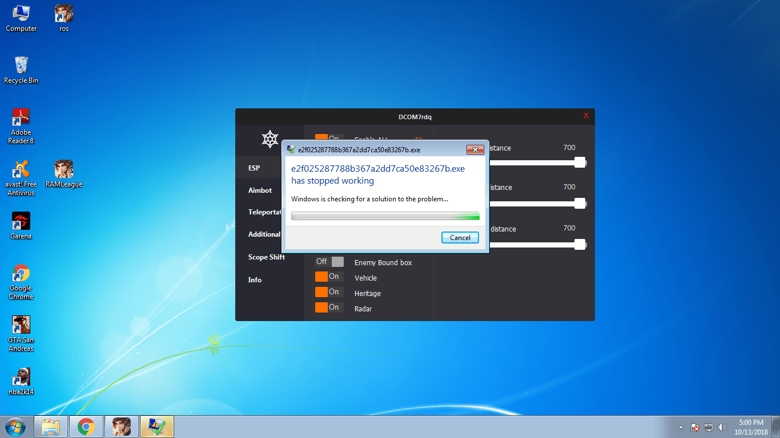Select the RAMLeague desktop shortcut
780x438 pixels.
pyautogui.click(x=64, y=174)
